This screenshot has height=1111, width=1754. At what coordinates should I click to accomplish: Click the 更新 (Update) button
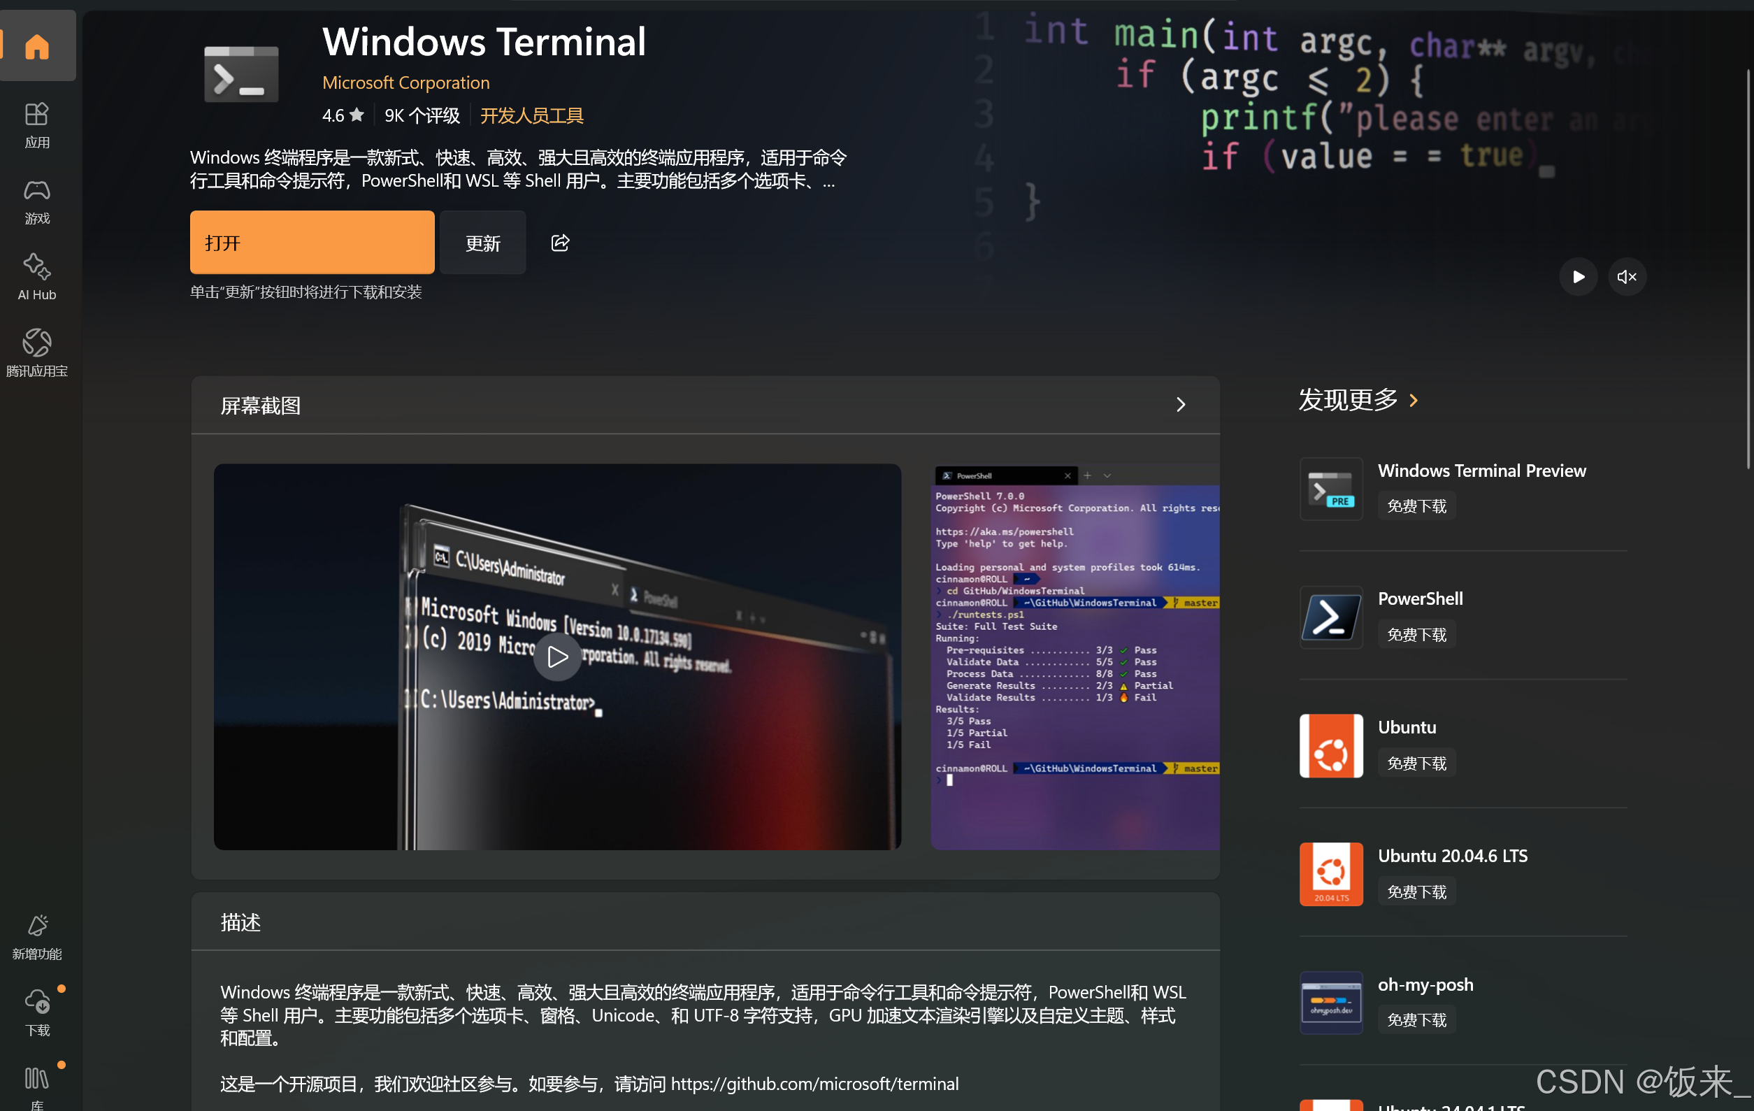[x=482, y=243]
